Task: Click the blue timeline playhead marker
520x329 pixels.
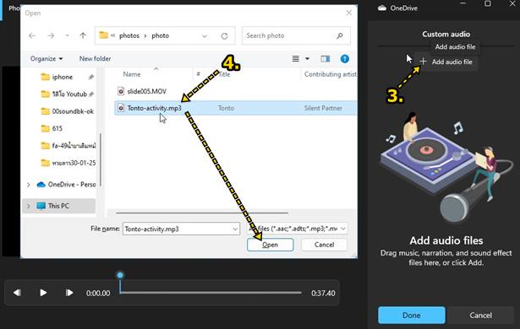Action: [x=120, y=275]
